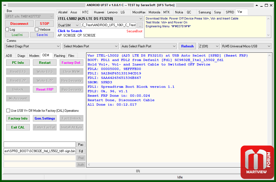Viewport: 276px width, 182px height.
Task: Click the Idle status bar text
Action: point(180,177)
